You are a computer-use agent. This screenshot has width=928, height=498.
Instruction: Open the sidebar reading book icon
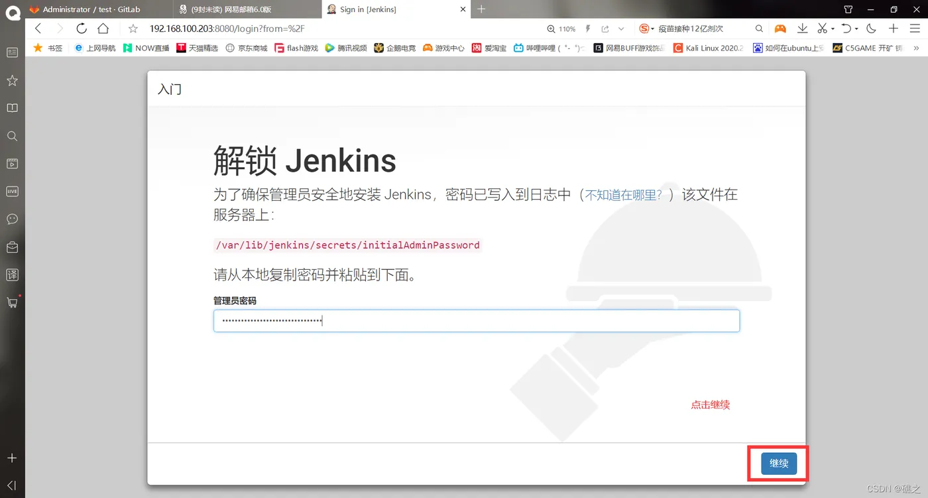coord(12,108)
